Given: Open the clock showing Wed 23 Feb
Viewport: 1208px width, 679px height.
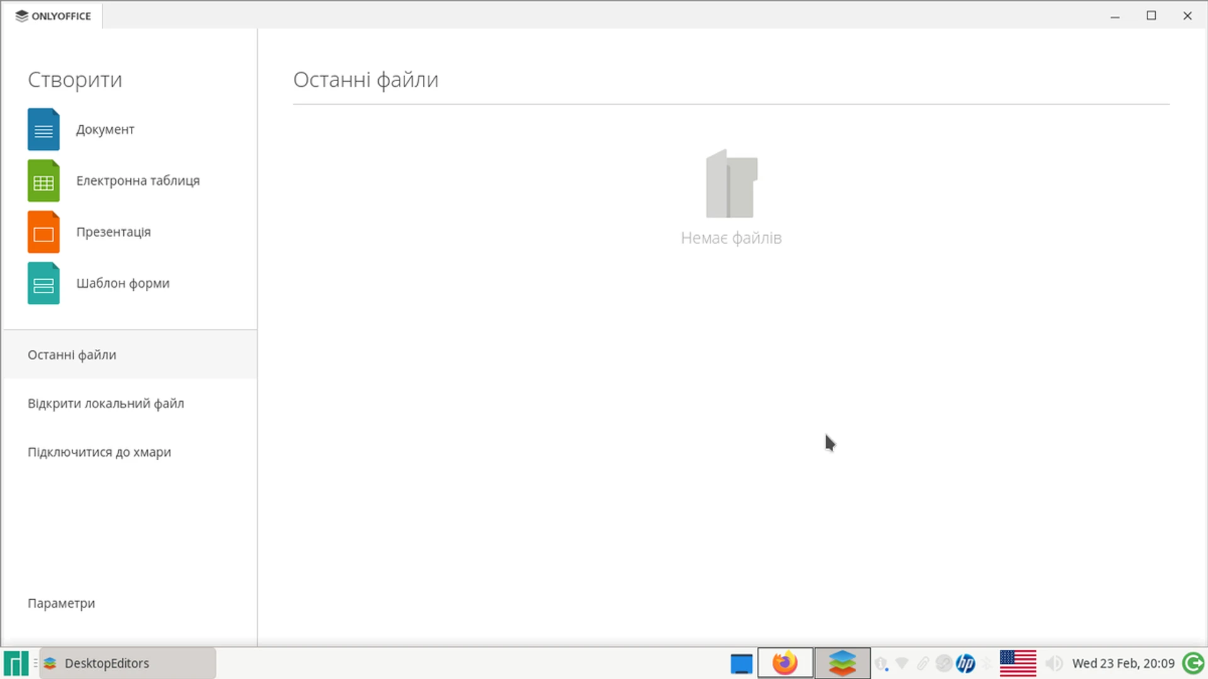Looking at the screenshot, I should [1123, 663].
